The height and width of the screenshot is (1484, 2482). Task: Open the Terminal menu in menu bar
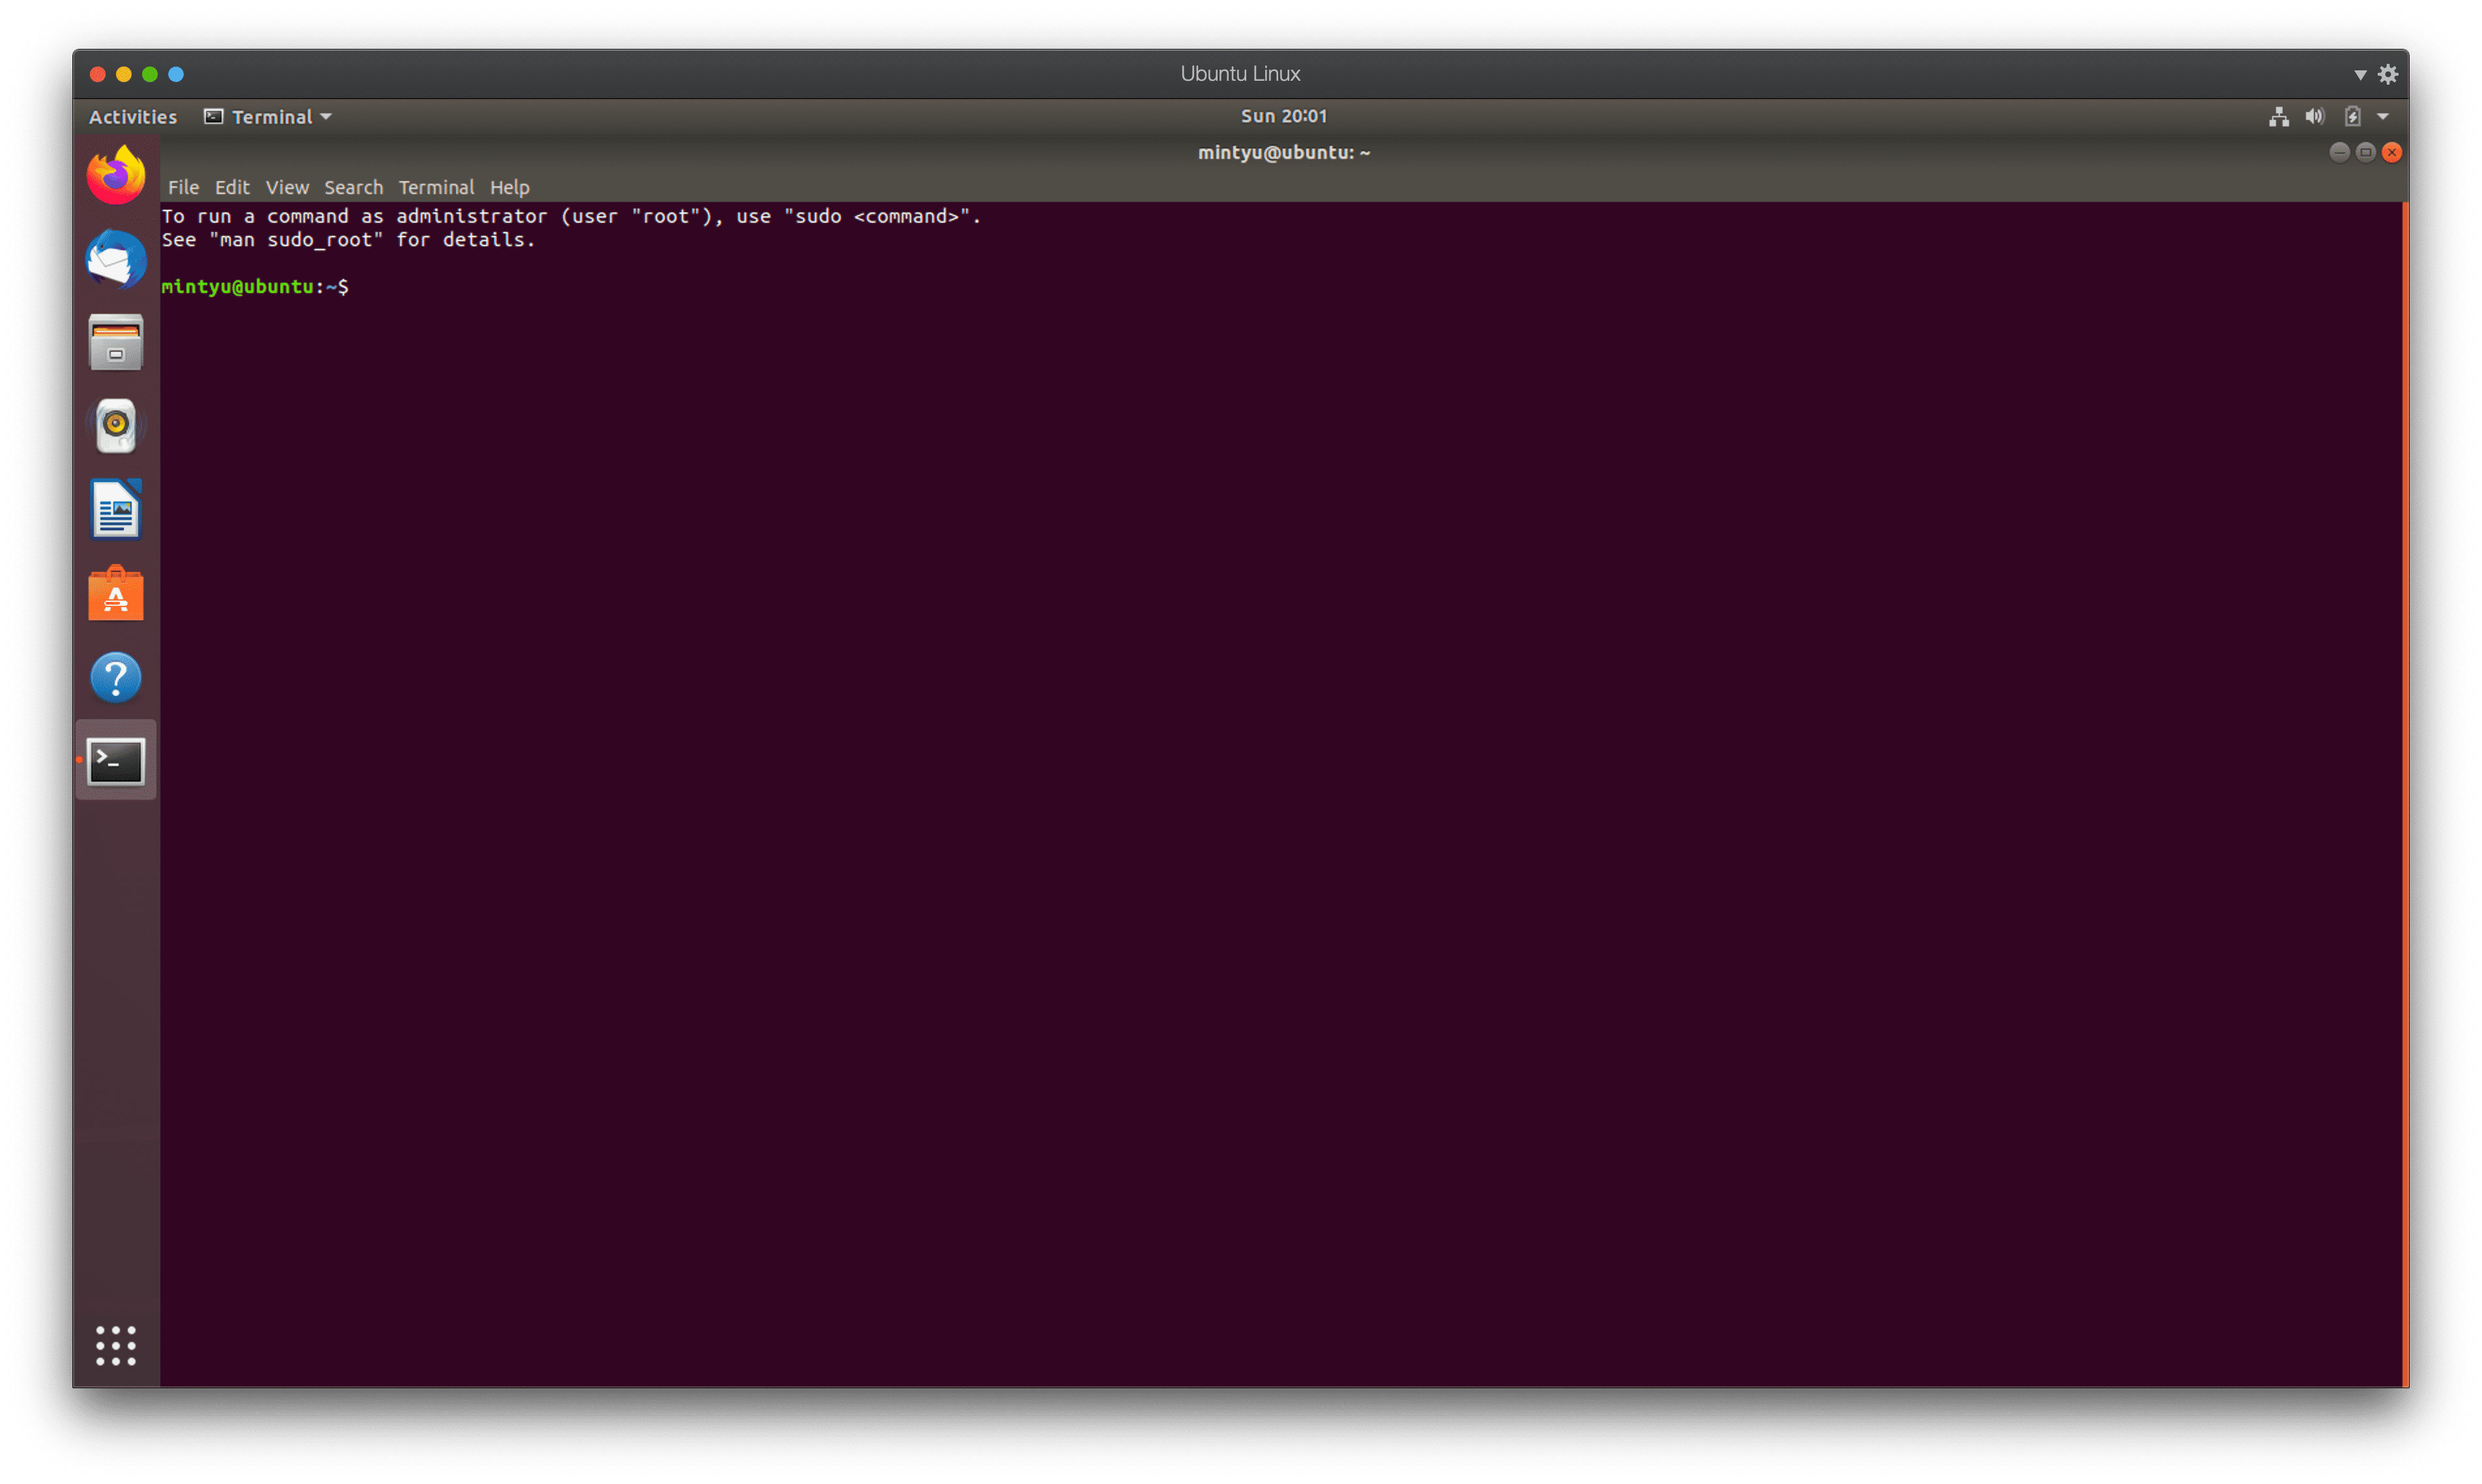coord(436,187)
